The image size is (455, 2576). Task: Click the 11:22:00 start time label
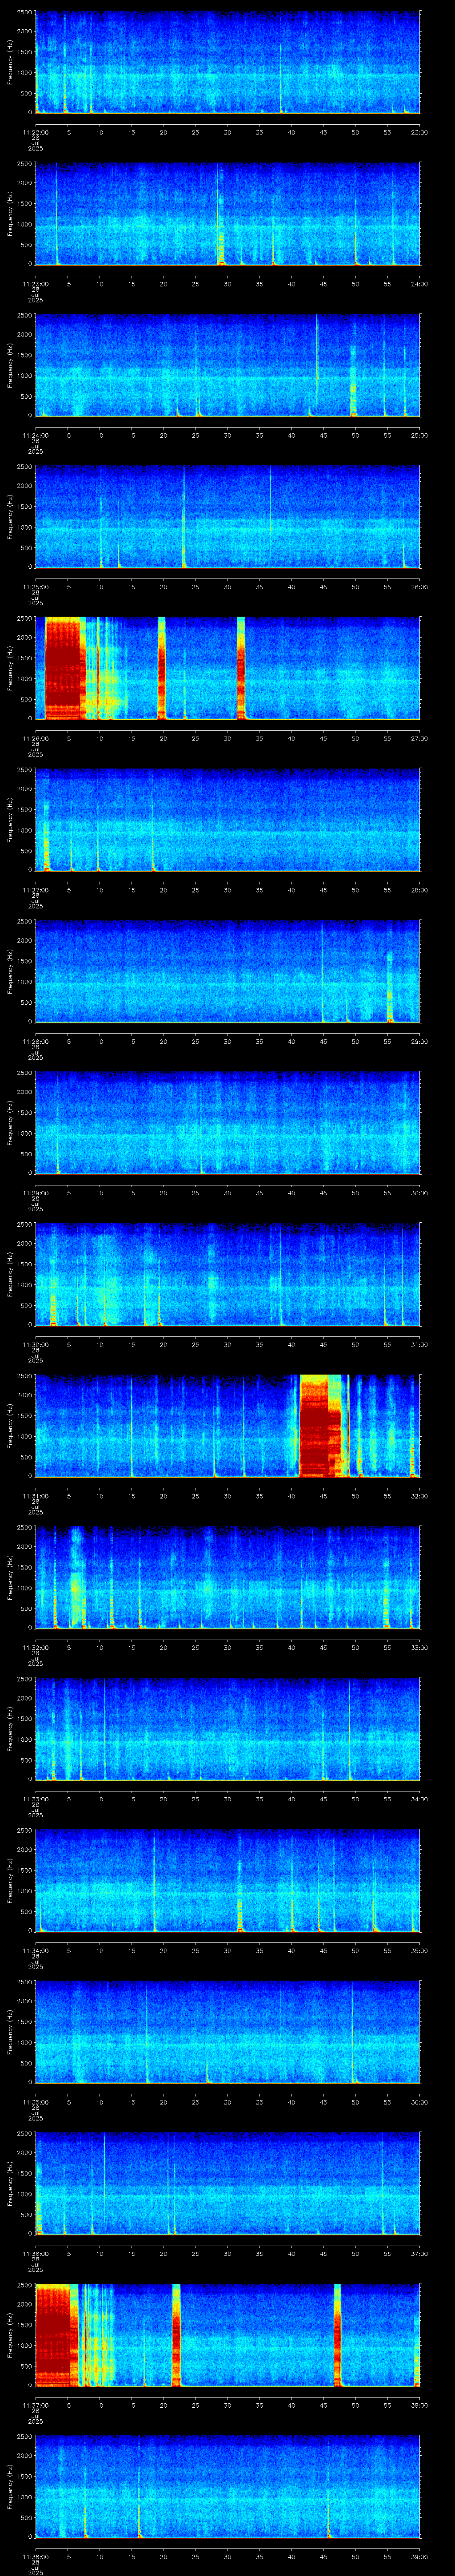35,132
